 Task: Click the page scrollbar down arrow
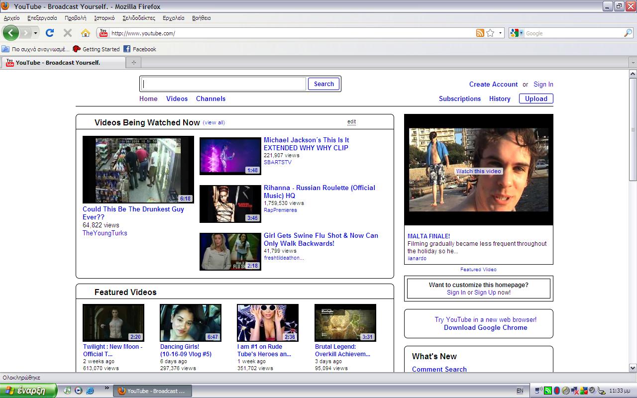[633, 368]
